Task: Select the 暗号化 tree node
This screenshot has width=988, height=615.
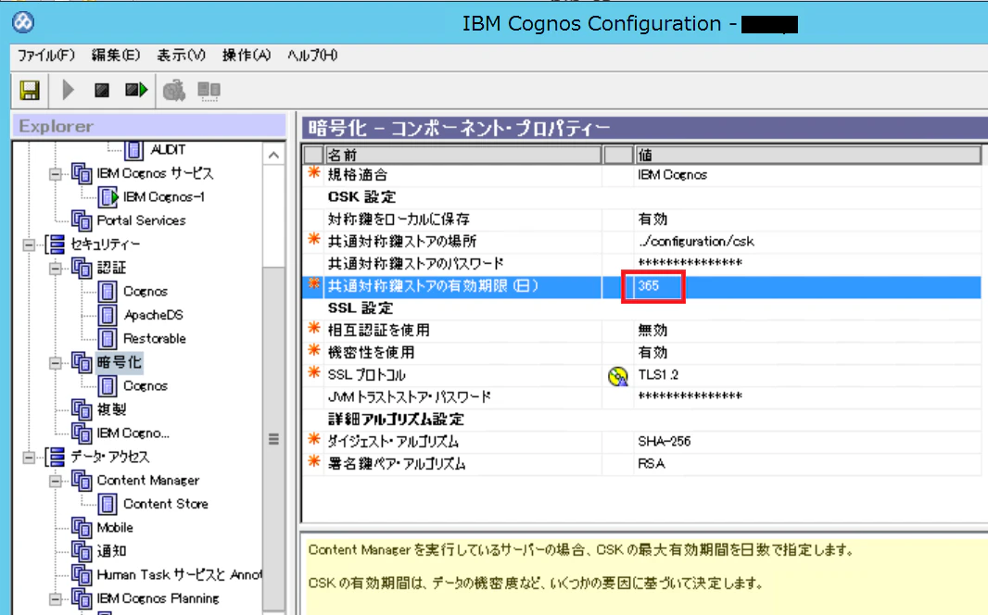Action: pyautogui.click(x=119, y=362)
